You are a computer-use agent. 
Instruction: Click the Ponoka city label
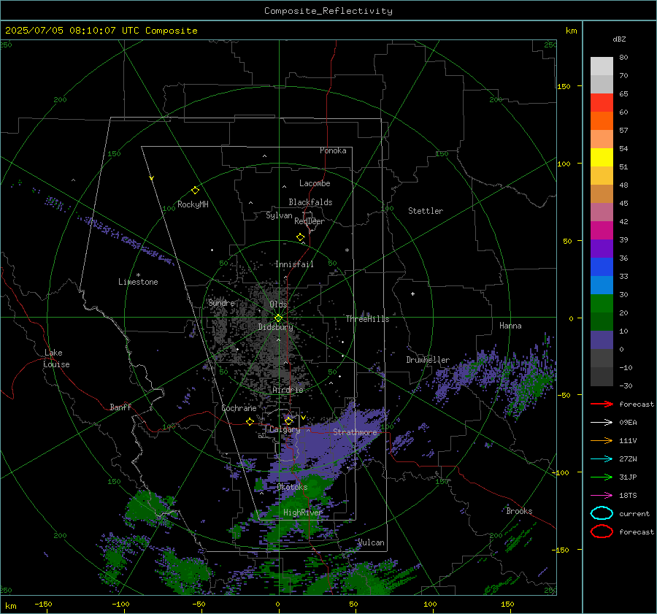click(x=333, y=150)
